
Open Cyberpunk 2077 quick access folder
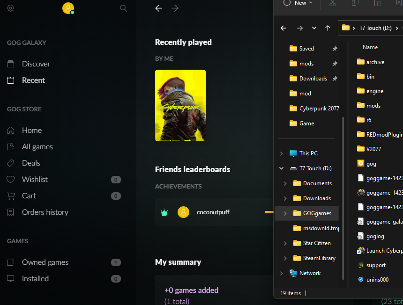[x=314, y=109]
